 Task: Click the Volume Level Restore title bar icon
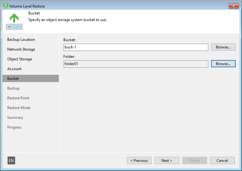[6, 6]
